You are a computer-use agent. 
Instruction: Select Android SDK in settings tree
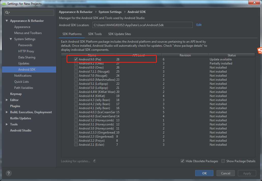[x=29, y=70]
